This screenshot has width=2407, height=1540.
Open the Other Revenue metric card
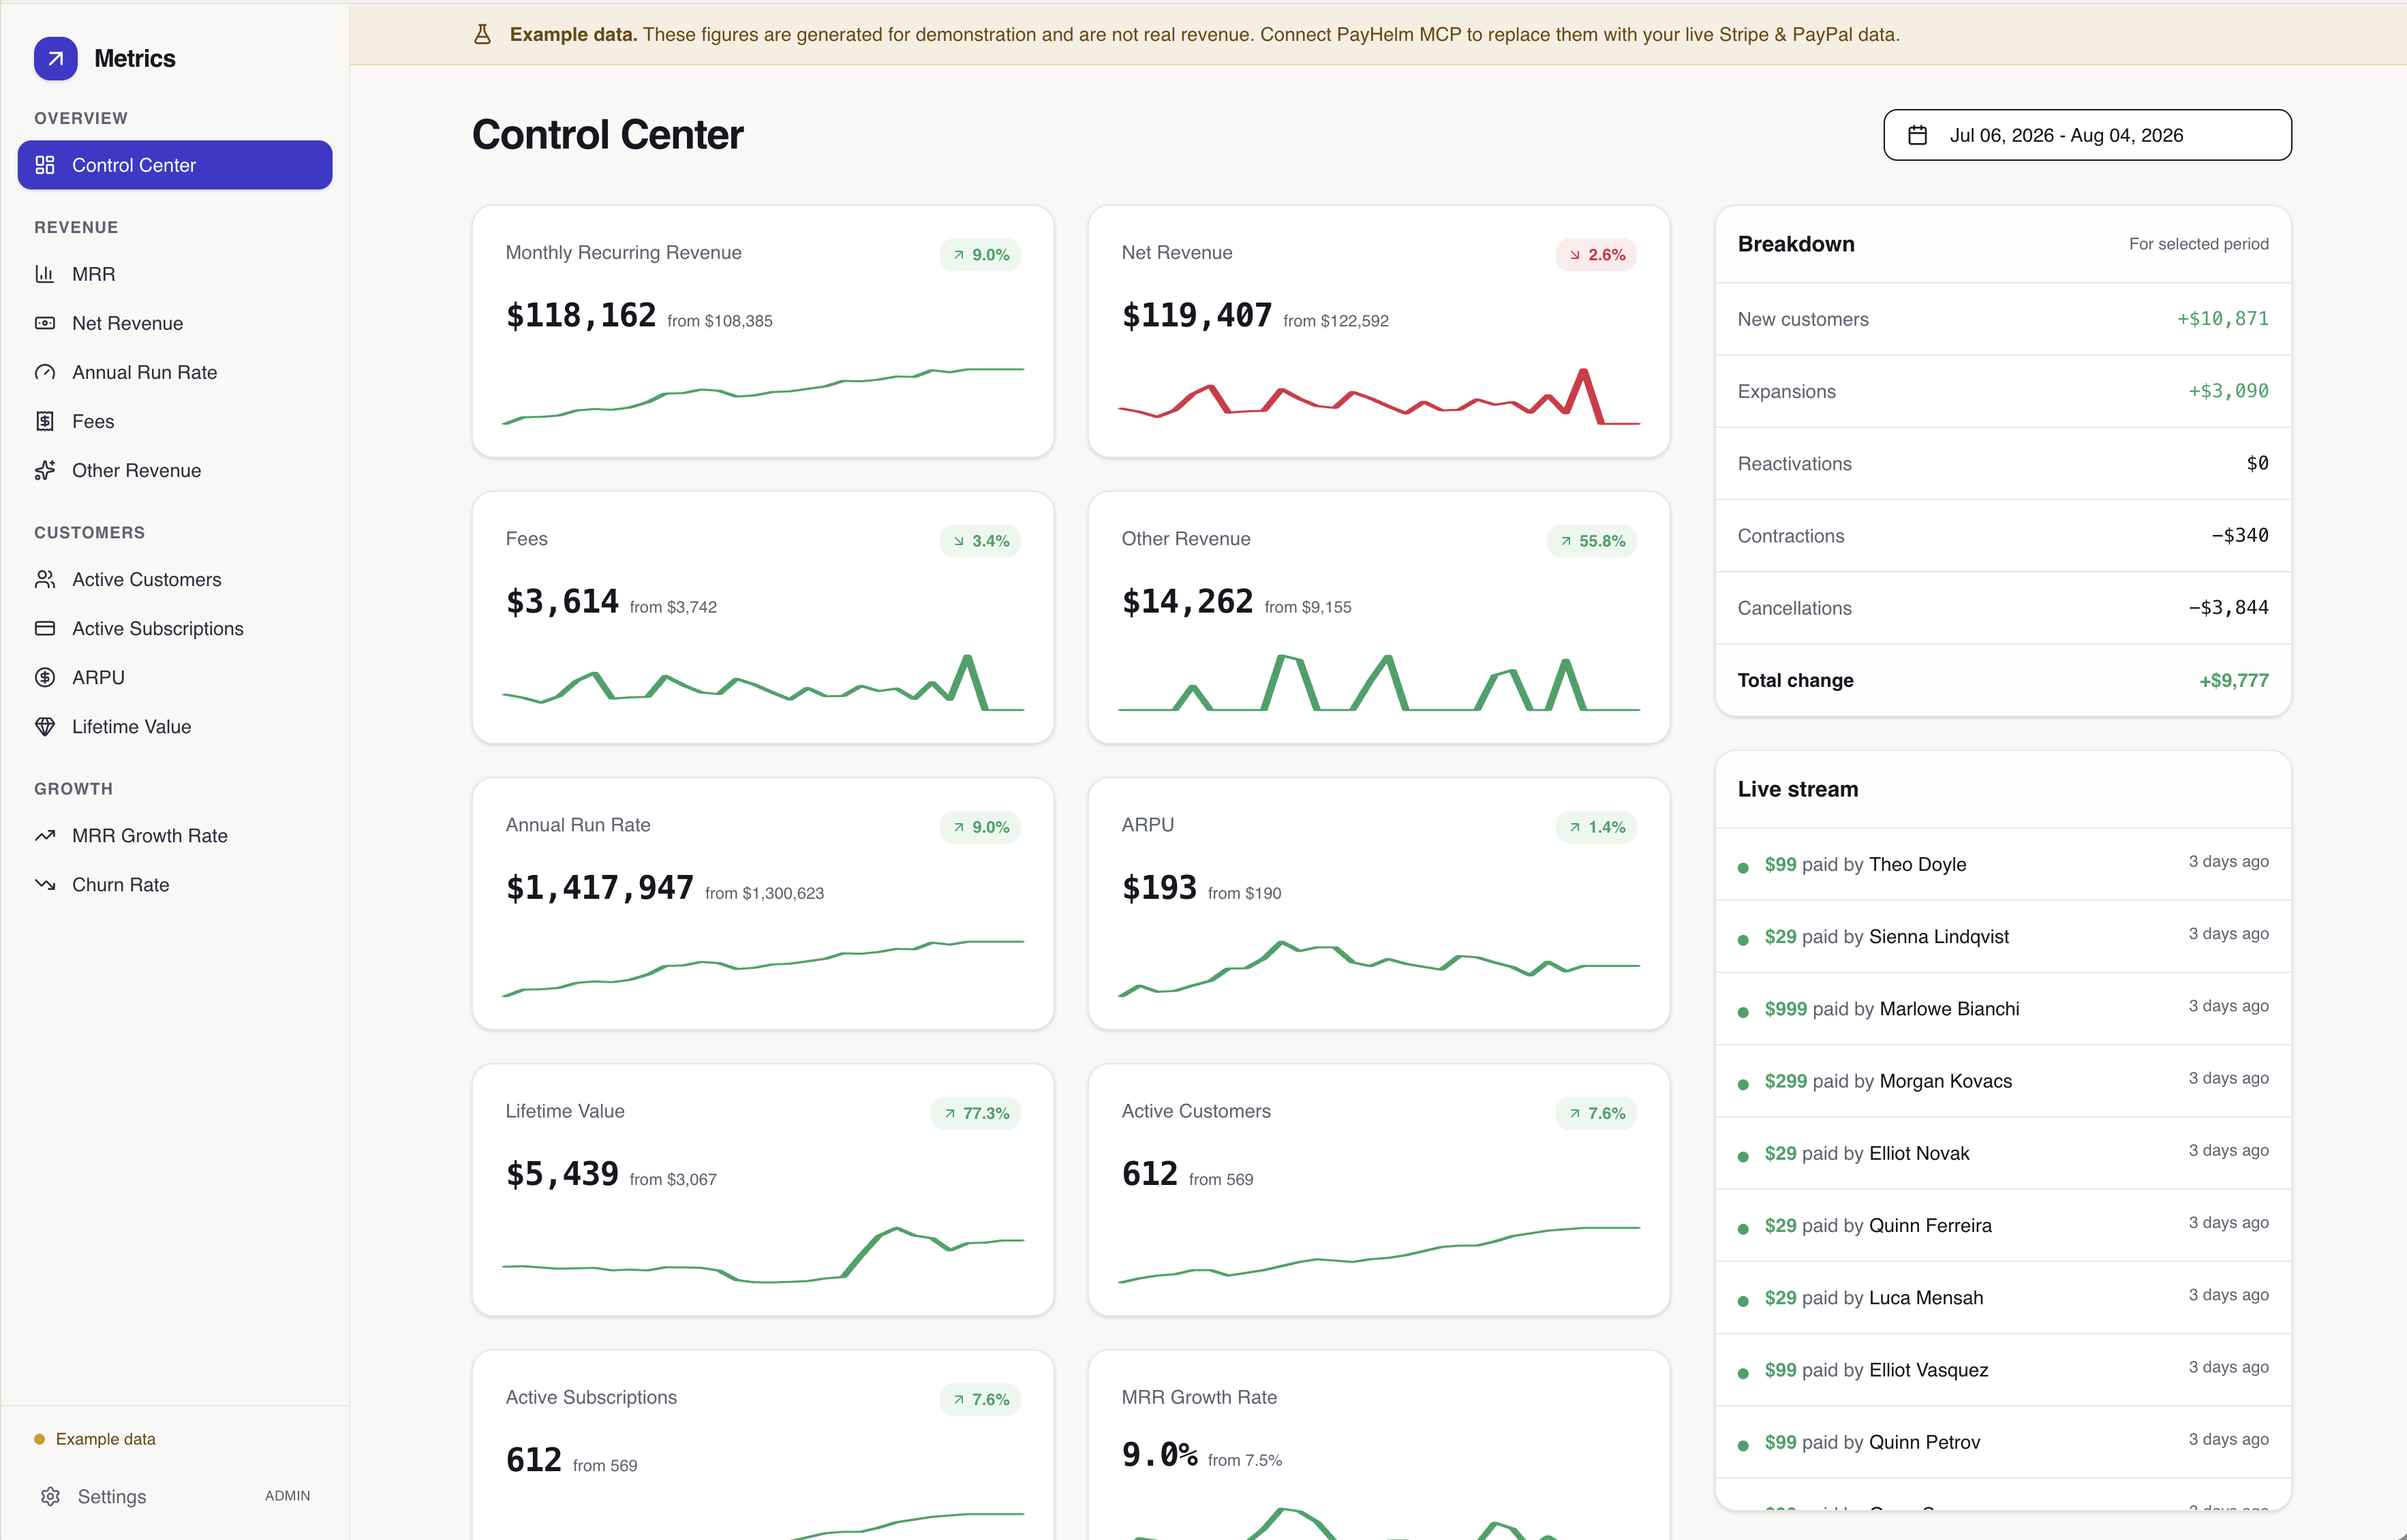[x=1379, y=617]
